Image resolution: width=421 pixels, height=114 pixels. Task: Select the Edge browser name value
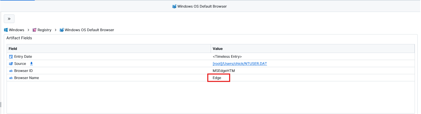point(217,78)
